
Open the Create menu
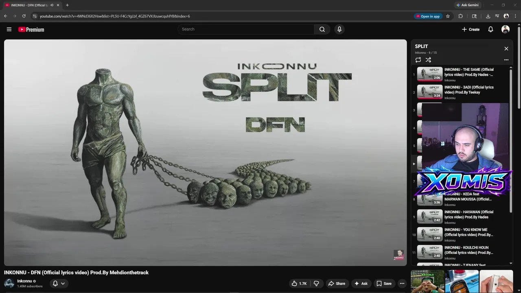[471, 29]
